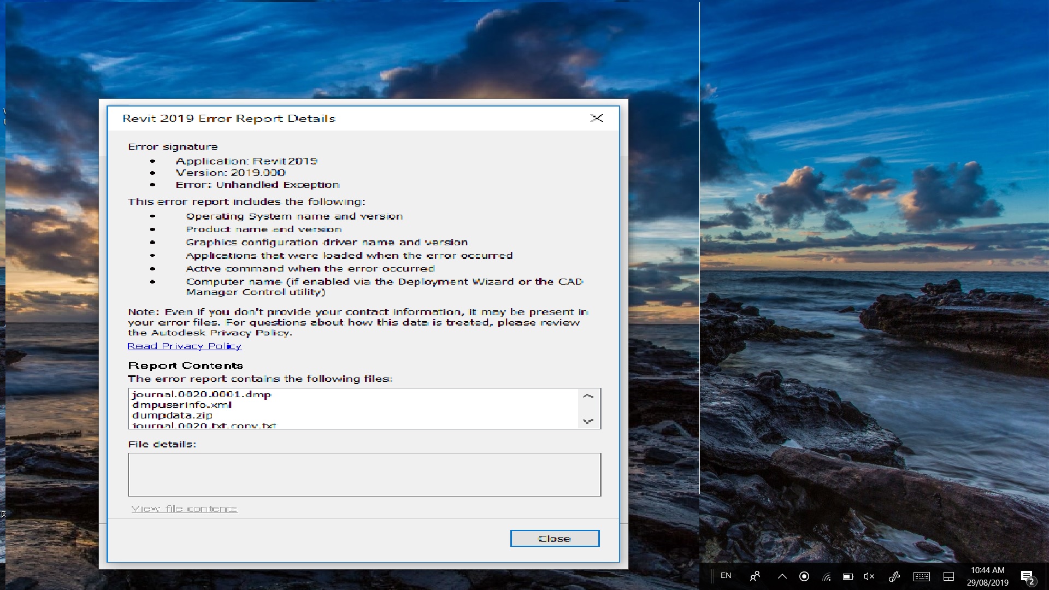
Task: Open the People icon in taskbar
Action: tap(755, 576)
